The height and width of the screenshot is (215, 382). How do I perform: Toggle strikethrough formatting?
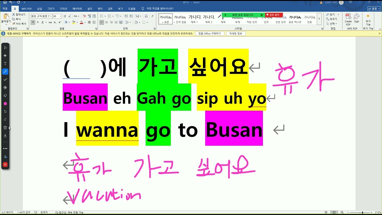tap(50, 22)
